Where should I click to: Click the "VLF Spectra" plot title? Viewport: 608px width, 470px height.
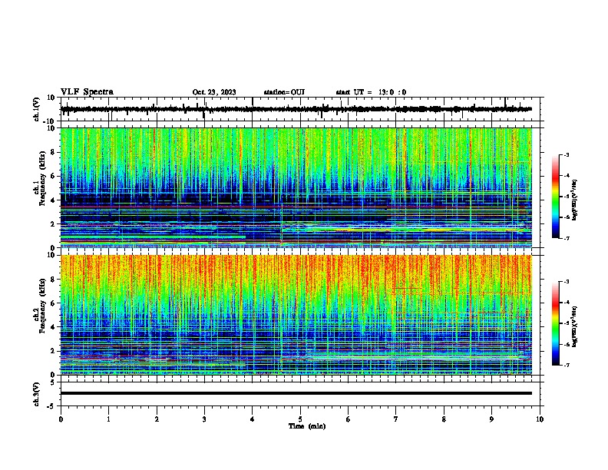[87, 92]
